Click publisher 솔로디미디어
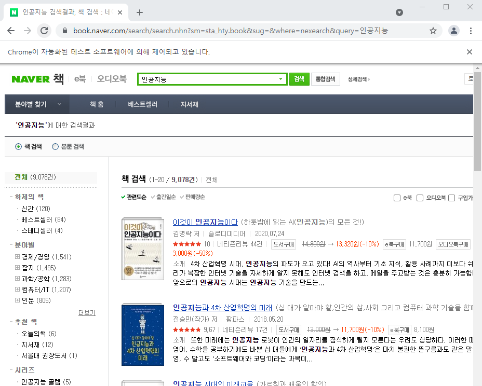Screen dimensions: 482x386 [226, 233]
